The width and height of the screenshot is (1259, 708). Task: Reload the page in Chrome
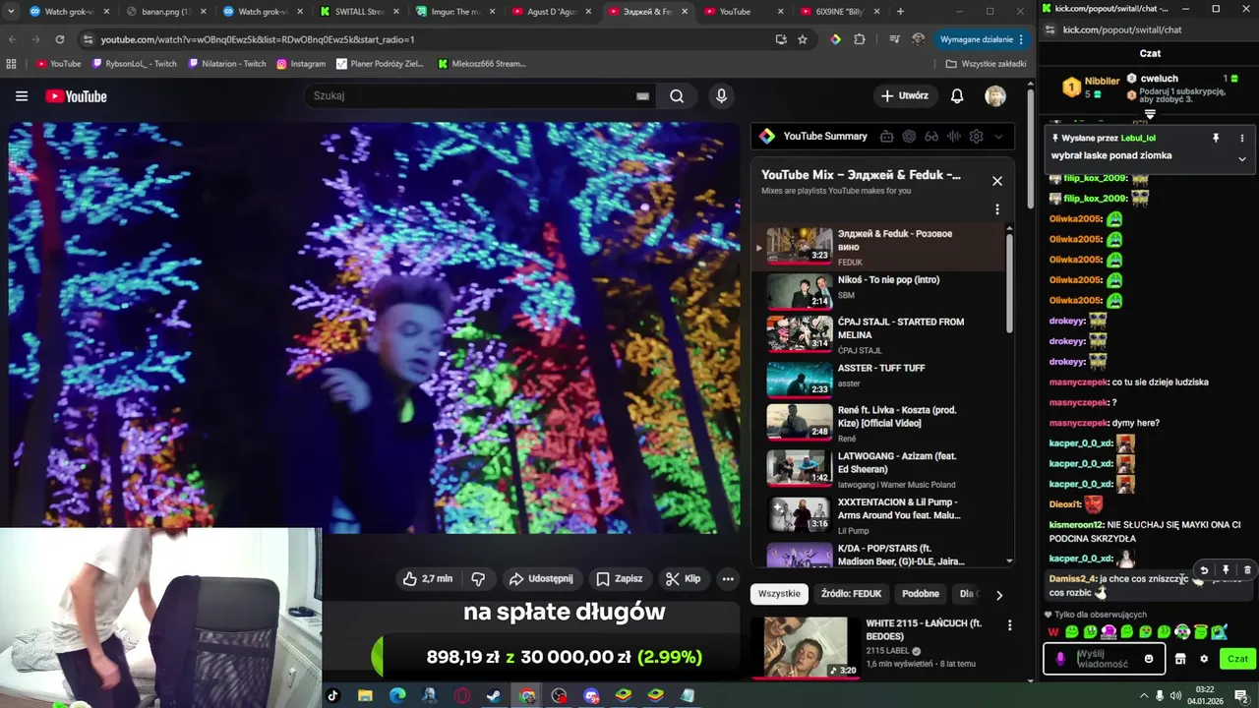click(59, 39)
